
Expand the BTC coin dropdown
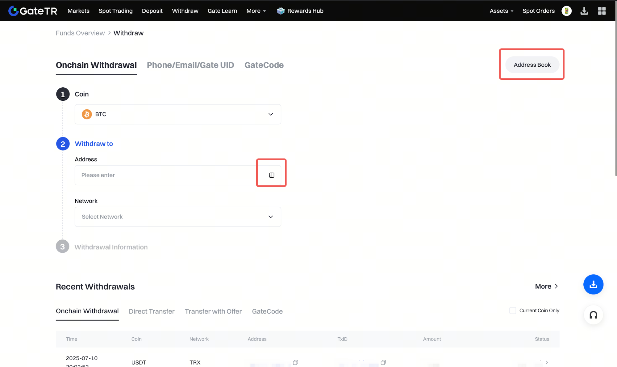coord(178,114)
